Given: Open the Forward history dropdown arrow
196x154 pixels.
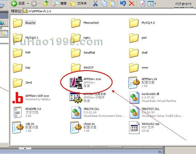Looking at the screenshot, I should coord(40,3).
